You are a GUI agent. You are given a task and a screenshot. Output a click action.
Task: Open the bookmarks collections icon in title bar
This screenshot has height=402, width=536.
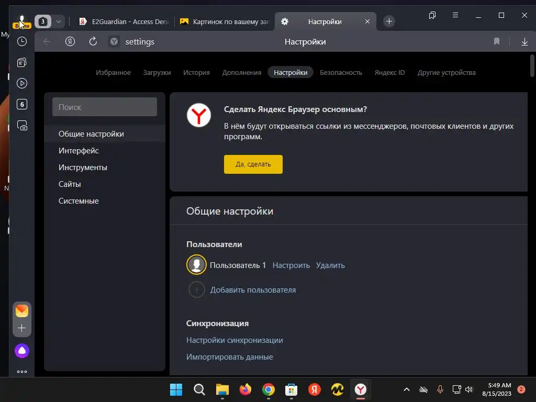[x=432, y=15]
